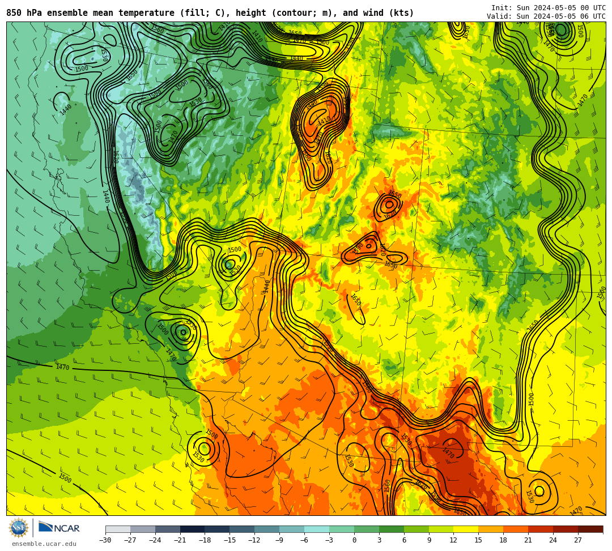Pick the colorbar swatch between 0 and 3

(x=367, y=529)
